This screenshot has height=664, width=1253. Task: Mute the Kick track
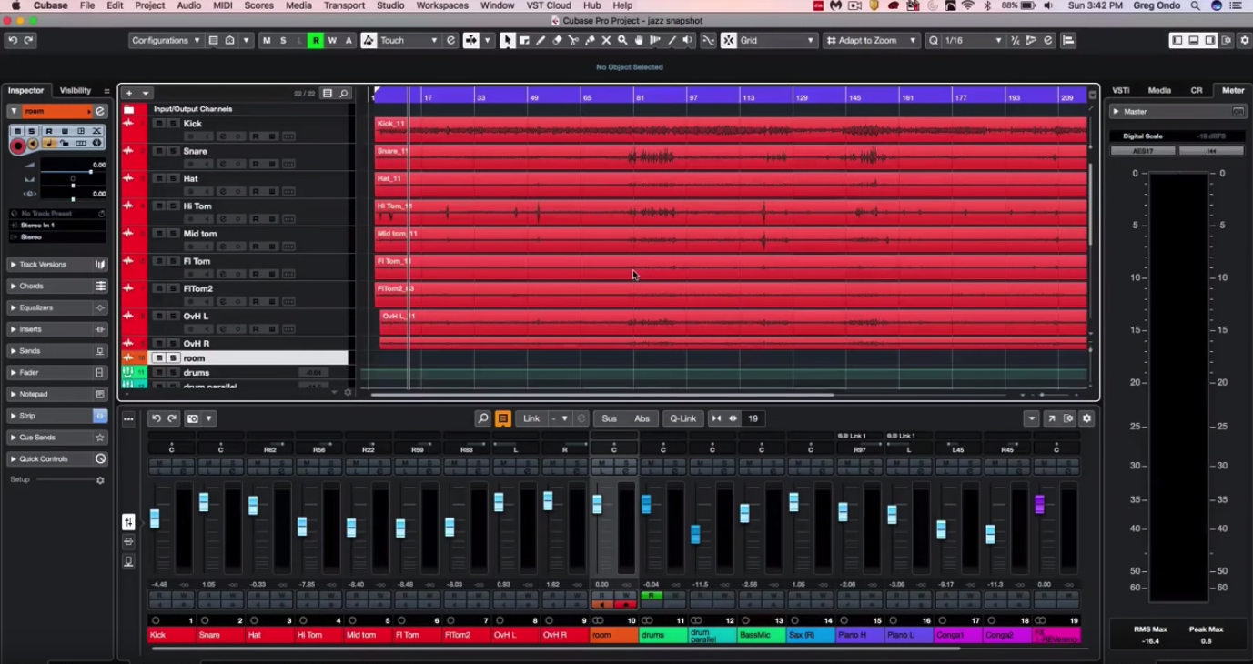(x=158, y=124)
